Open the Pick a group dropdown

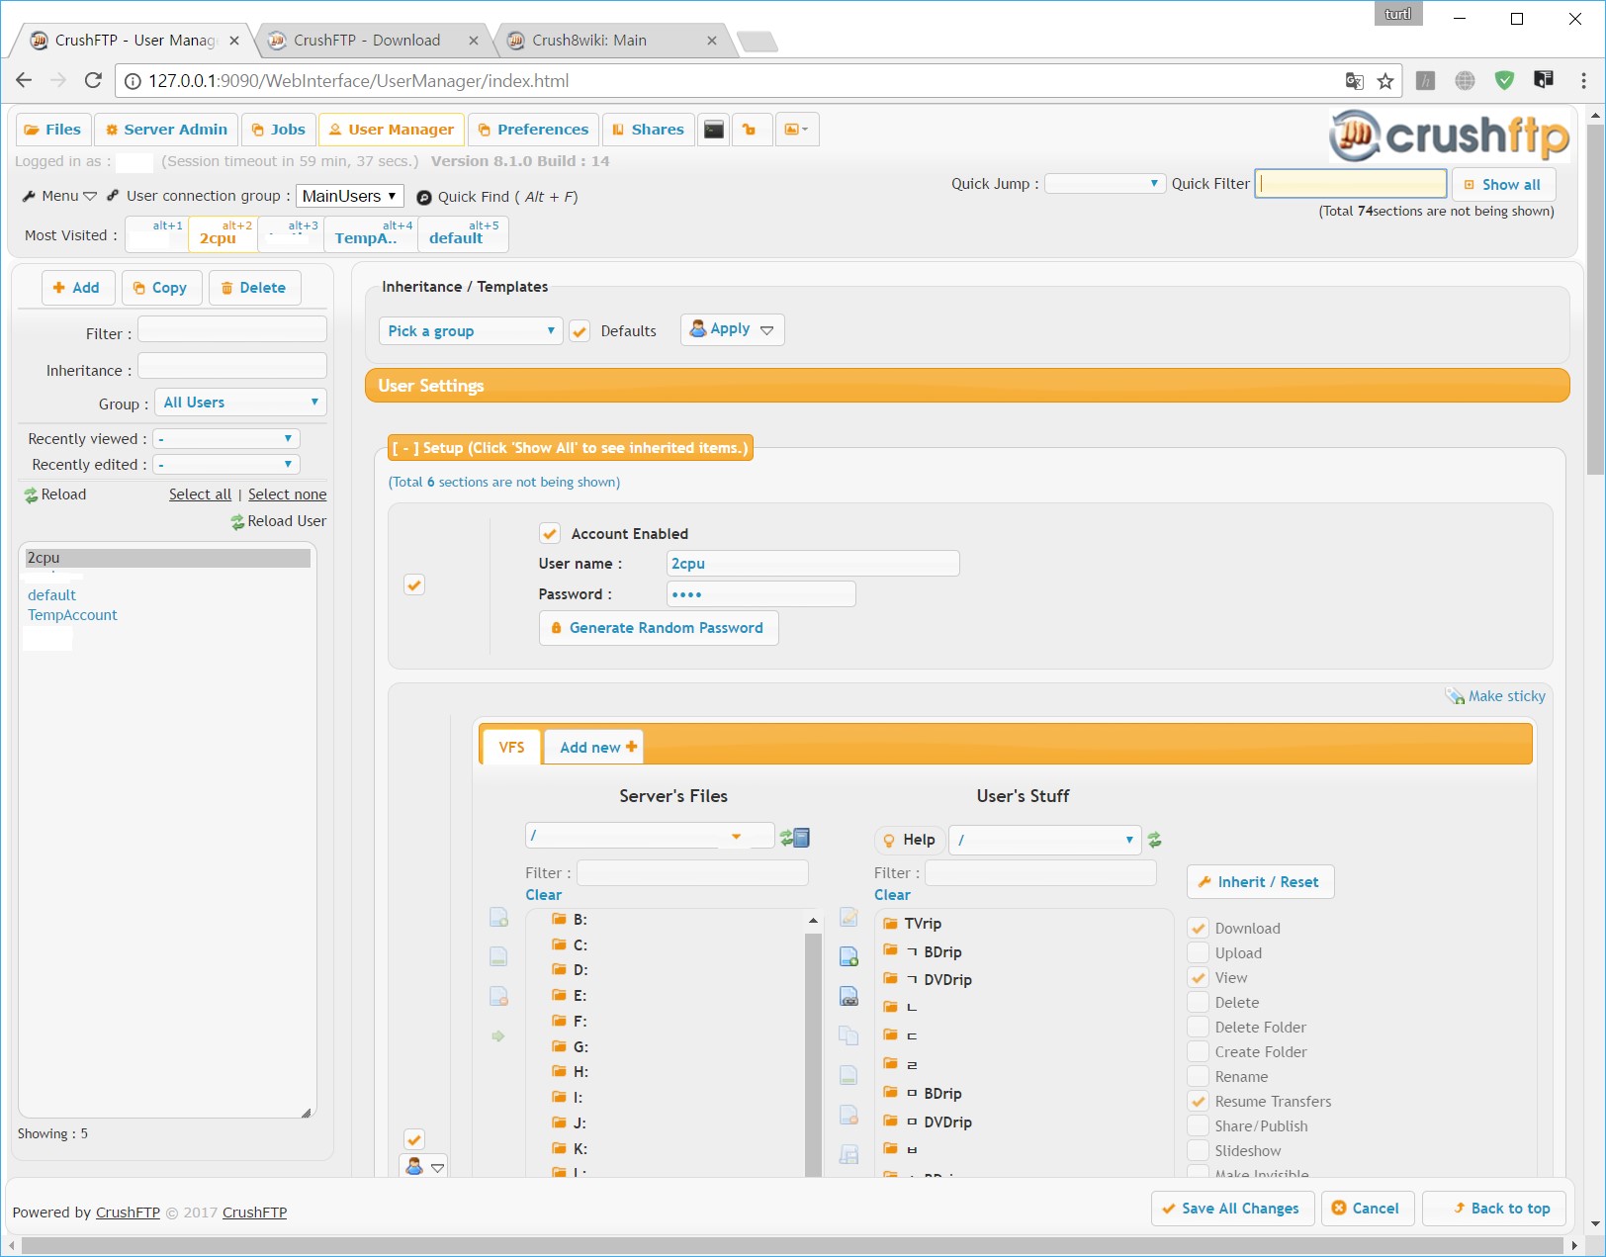pyautogui.click(x=471, y=331)
